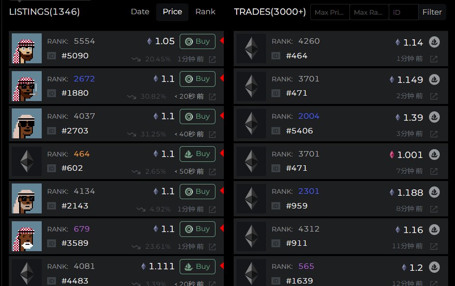Click the ID filter input field
455x286 pixels.
(x=403, y=12)
